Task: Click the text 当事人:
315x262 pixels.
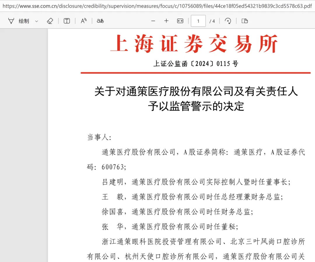Action: click(x=99, y=137)
